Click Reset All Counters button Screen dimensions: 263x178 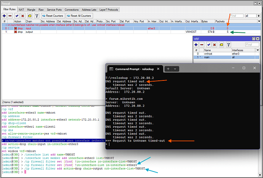point(79,16)
